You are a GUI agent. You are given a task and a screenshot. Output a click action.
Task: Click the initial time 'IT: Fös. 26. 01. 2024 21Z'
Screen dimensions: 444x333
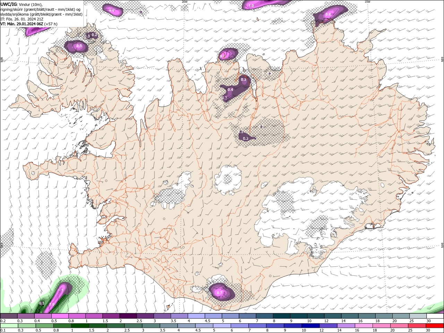[x=22, y=19]
